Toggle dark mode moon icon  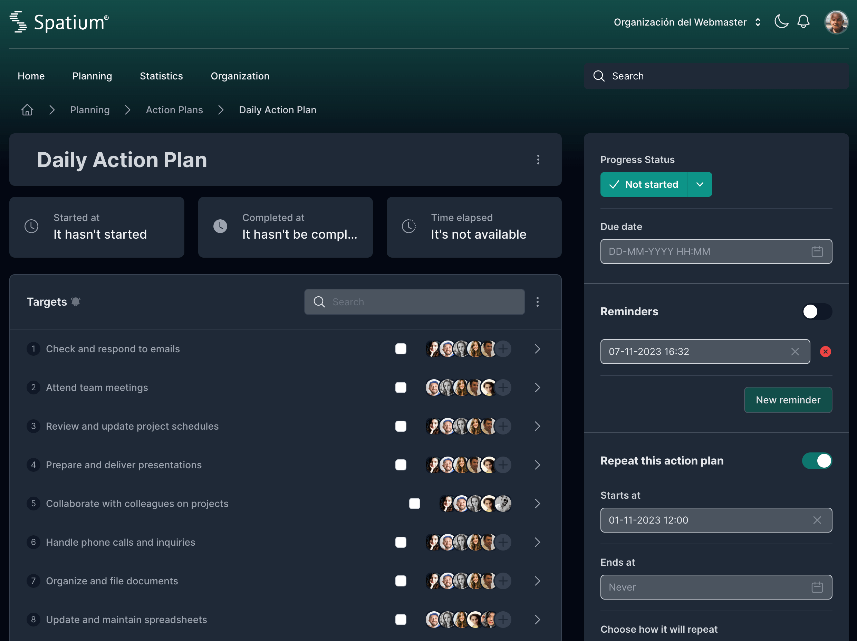pyautogui.click(x=781, y=22)
